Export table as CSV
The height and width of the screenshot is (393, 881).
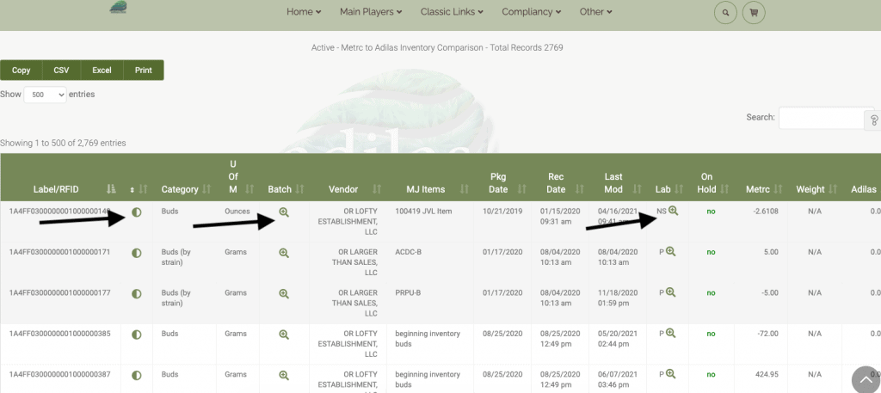[61, 71]
